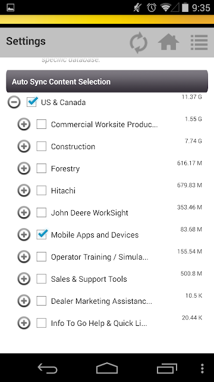Viewport: 214px width, 382px height.
Task: Tap the Android home navigation button
Action: pos(107,368)
